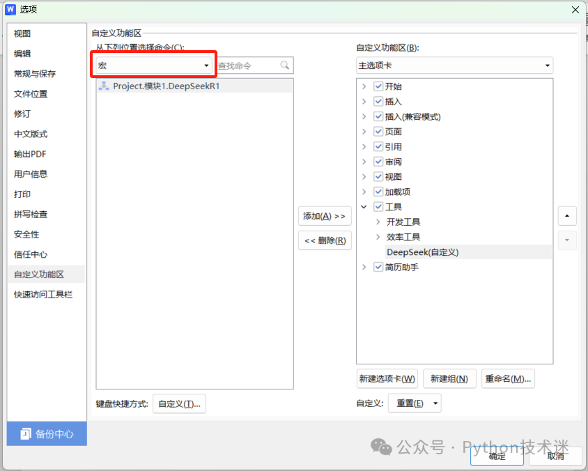Open the 宏 command source dropdown

154,65
